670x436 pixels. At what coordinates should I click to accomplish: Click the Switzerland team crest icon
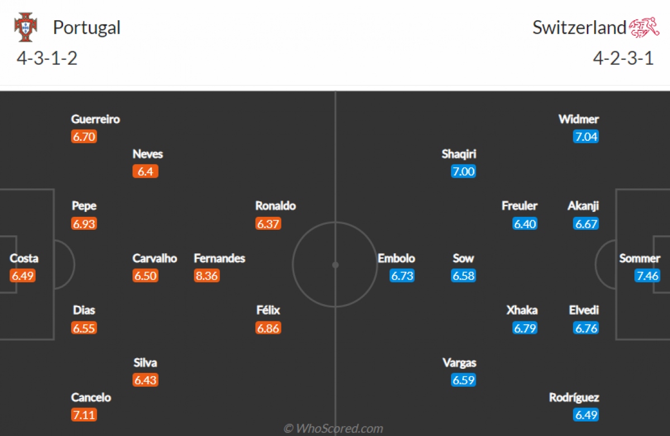point(644,27)
